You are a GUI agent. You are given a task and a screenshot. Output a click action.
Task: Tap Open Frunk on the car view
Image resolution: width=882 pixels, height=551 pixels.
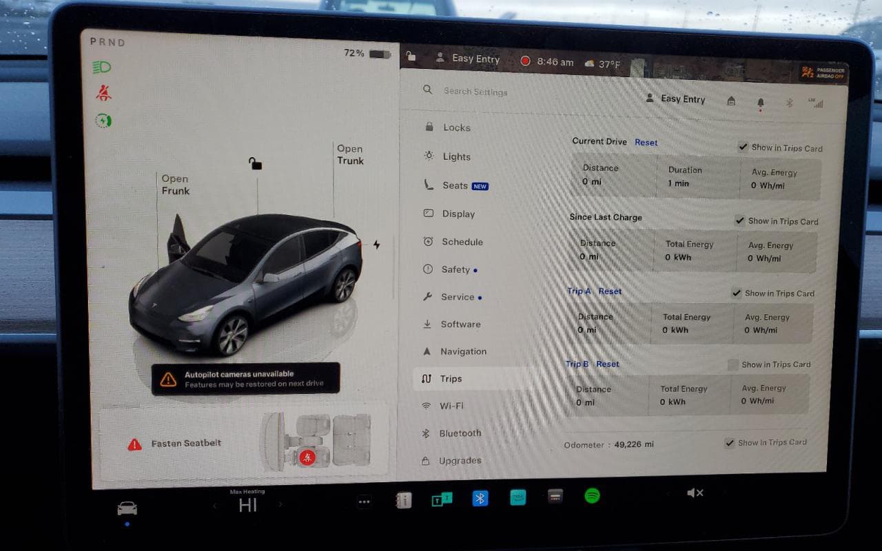point(175,185)
